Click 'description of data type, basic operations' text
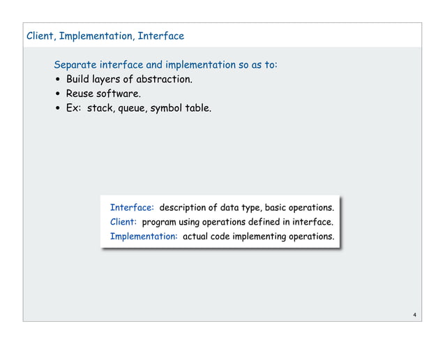445x344 pixels. tap(247, 208)
